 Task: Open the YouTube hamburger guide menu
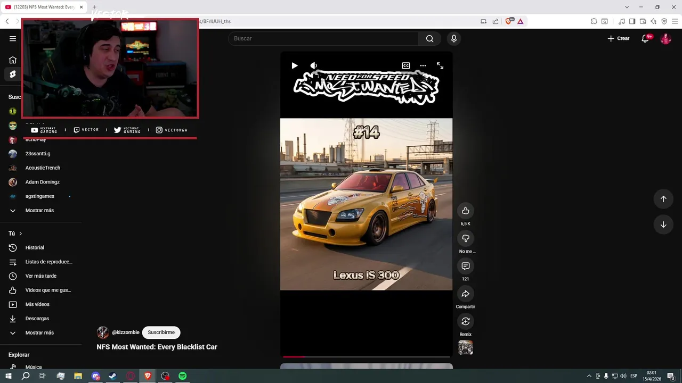click(13, 38)
